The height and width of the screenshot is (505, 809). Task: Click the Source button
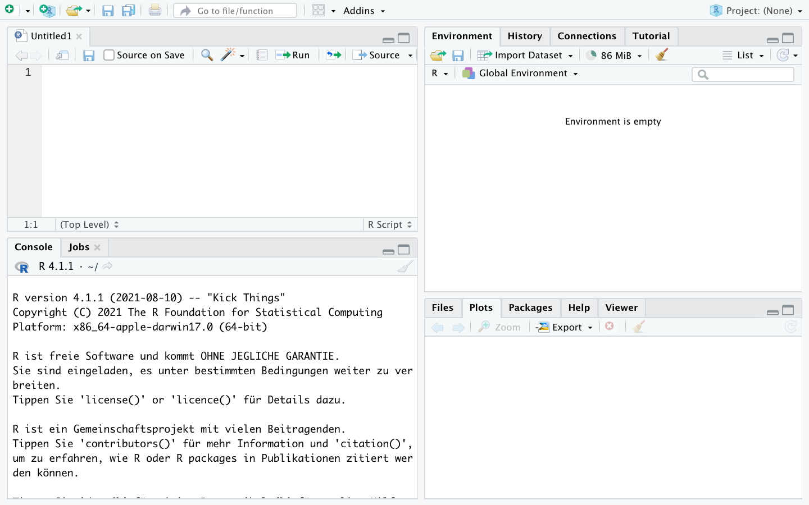pos(376,55)
